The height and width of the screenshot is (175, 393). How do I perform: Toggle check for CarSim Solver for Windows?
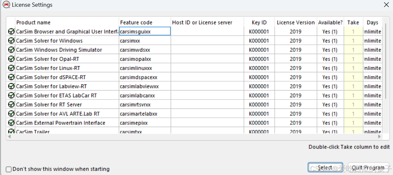pos(12,41)
